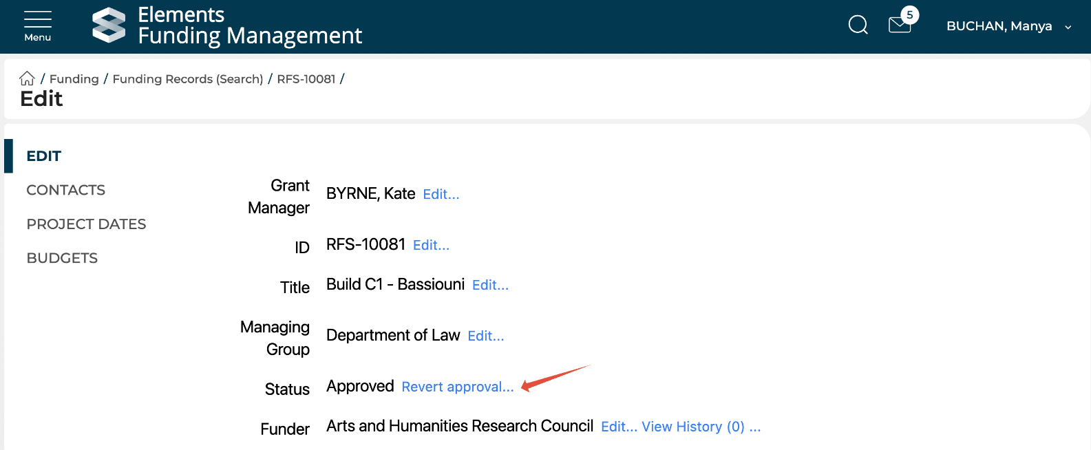
Task: Edit the Title Build C1 - Bassiouni
Action: (490, 286)
